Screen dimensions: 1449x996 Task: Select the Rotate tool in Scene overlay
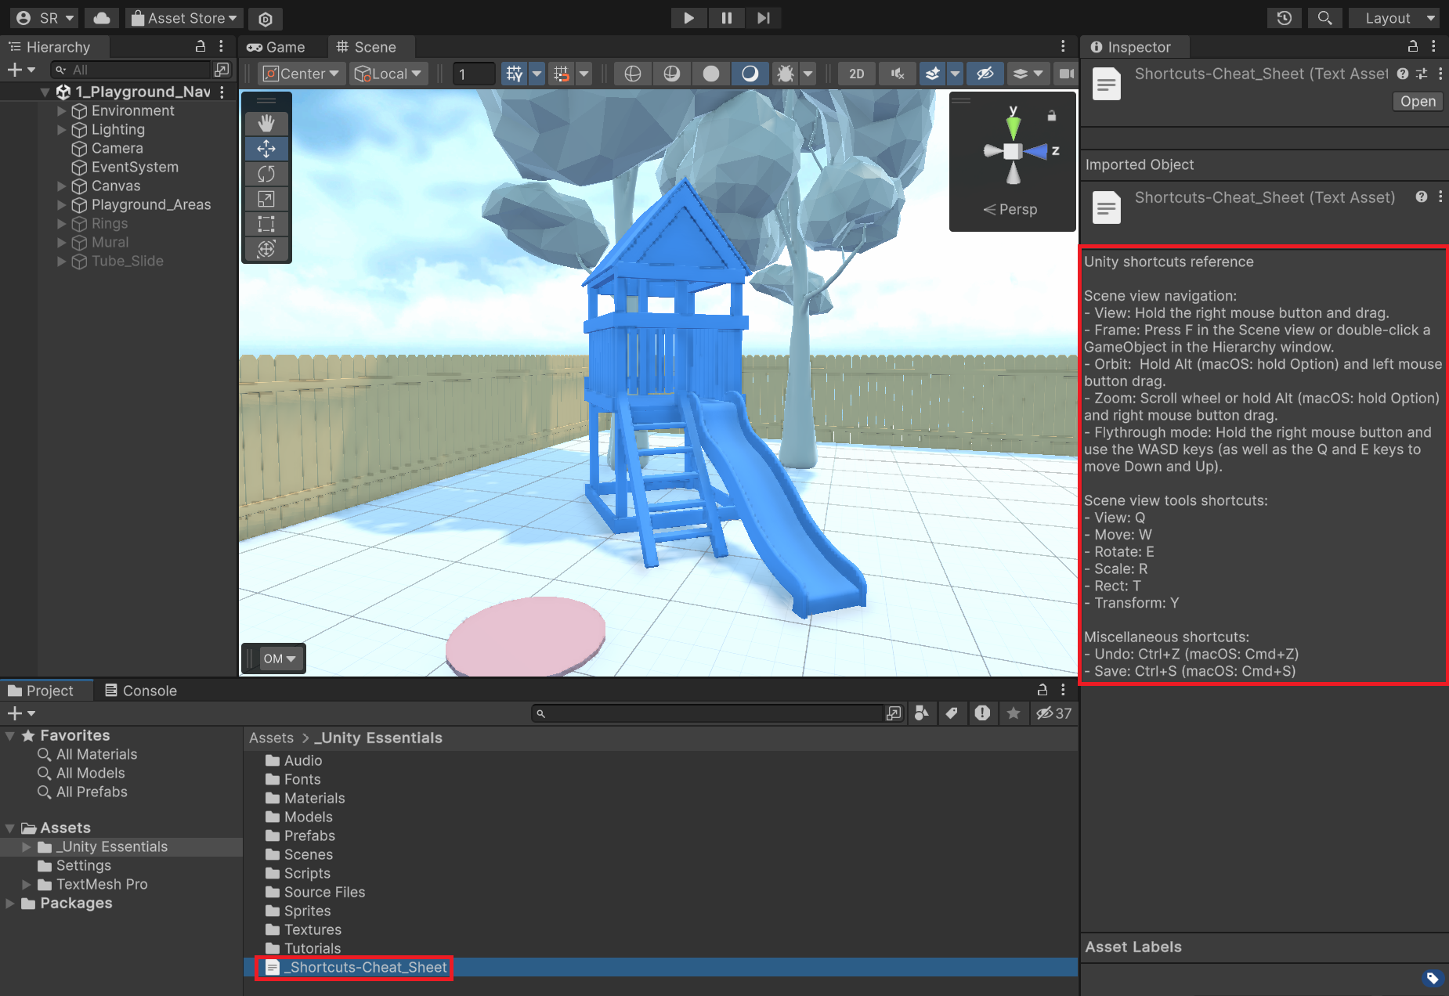(266, 174)
